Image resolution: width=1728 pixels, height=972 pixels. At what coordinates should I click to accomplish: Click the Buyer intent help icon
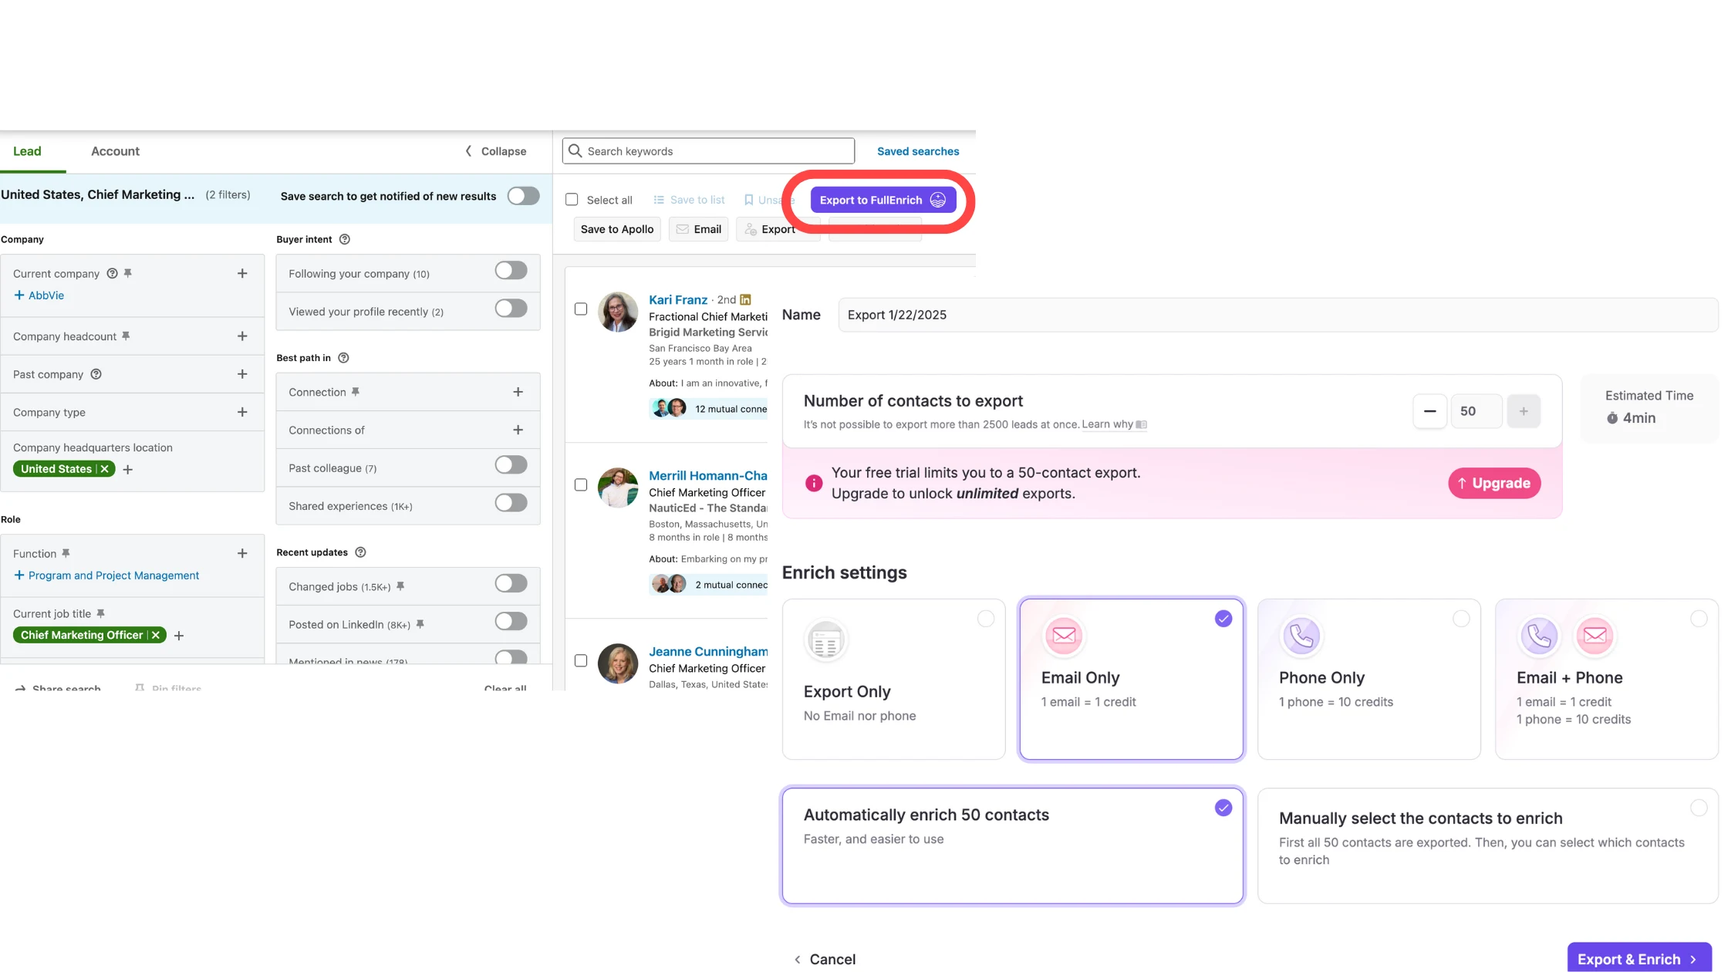click(345, 239)
